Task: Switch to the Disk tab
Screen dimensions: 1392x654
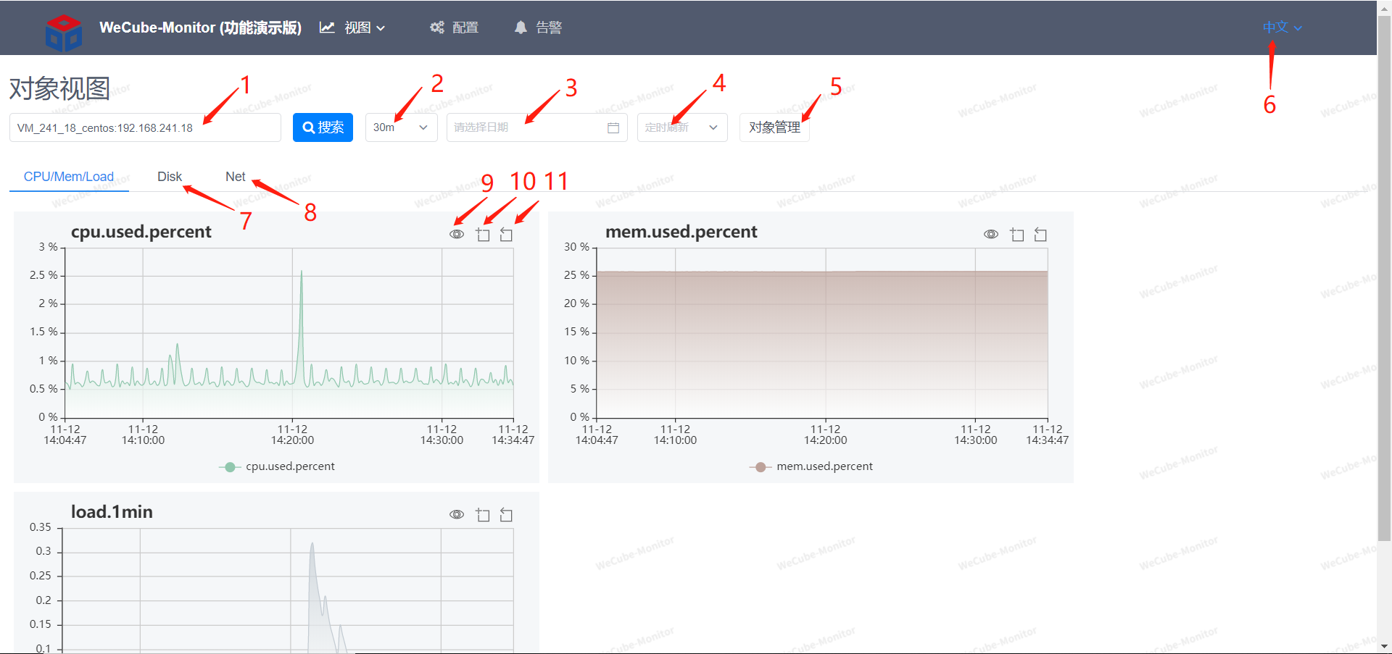Action: tap(170, 177)
